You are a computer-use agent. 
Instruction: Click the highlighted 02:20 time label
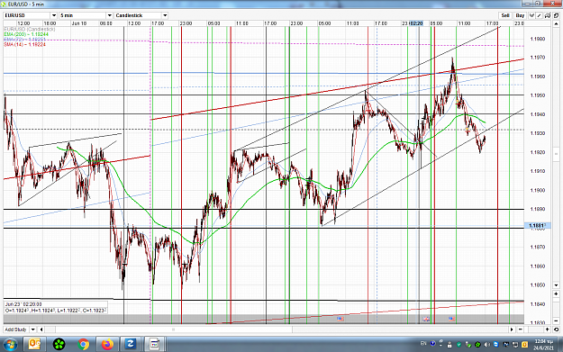416,23
